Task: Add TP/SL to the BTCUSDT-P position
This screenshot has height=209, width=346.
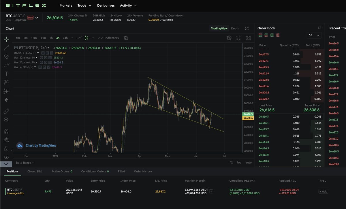Action: click(323, 191)
